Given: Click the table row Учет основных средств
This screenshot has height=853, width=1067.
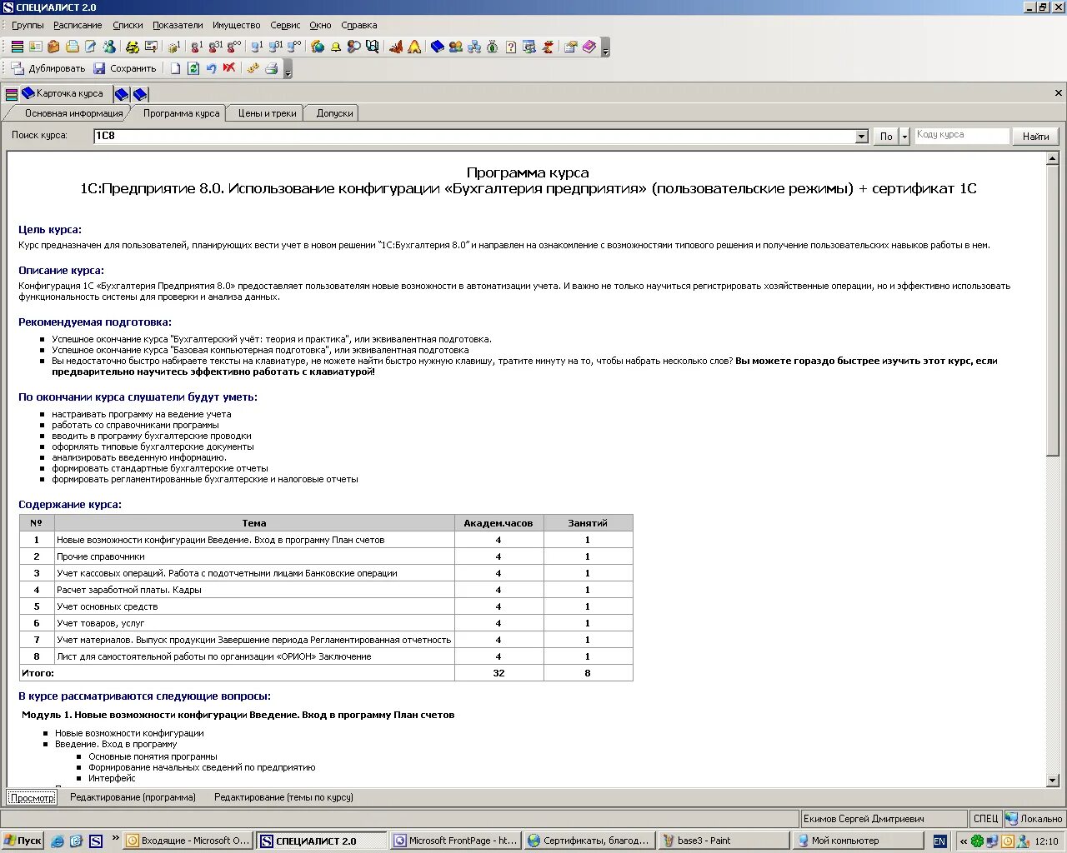Looking at the screenshot, I should [x=326, y=606].
